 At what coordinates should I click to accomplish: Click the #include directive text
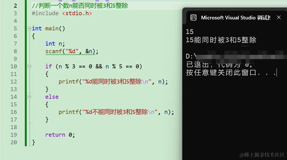(45, 13)
